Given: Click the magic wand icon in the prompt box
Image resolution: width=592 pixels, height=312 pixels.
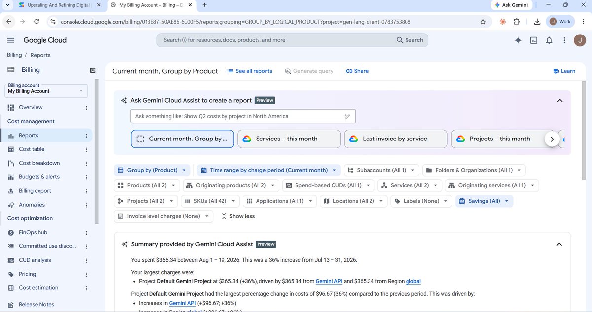Looking at the screenshot, I should pos(347,117).
